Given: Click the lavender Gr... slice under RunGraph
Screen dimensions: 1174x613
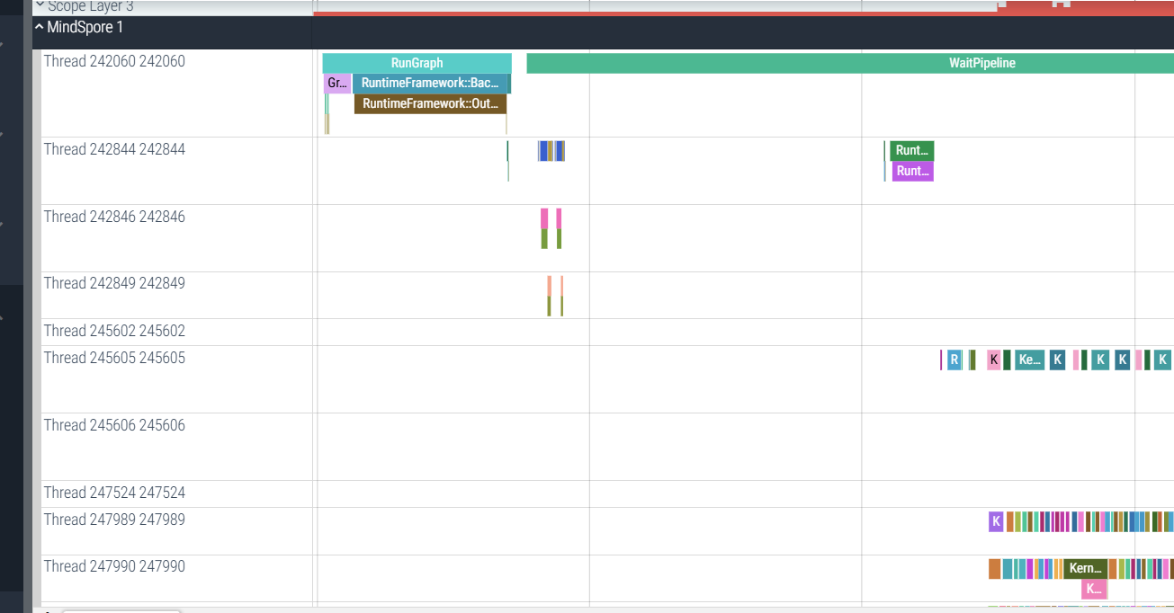Looking at the screenshot, I should [336, 84].
